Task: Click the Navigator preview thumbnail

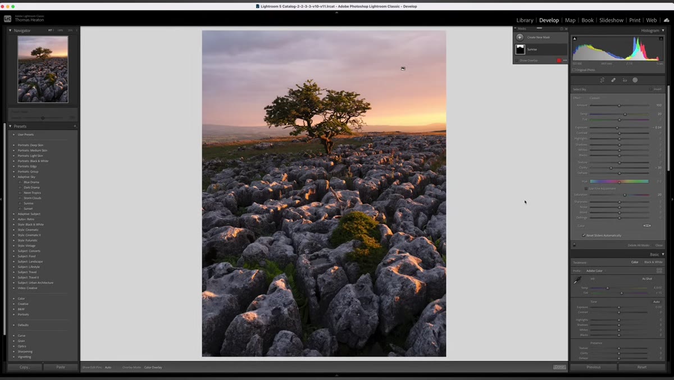Action: point(43,69)
